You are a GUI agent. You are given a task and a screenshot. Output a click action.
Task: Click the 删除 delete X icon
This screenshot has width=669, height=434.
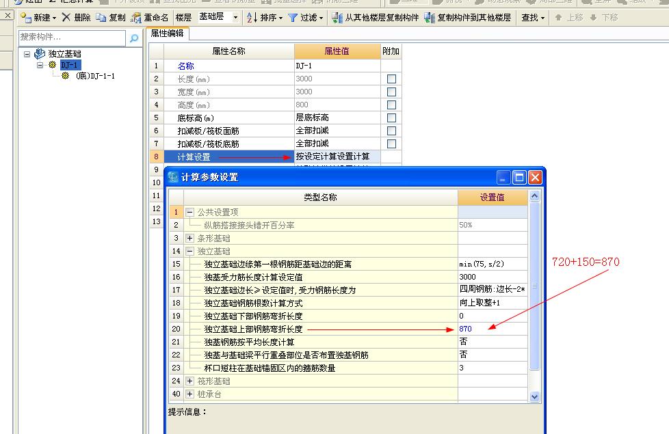click(x=66, y=18)
